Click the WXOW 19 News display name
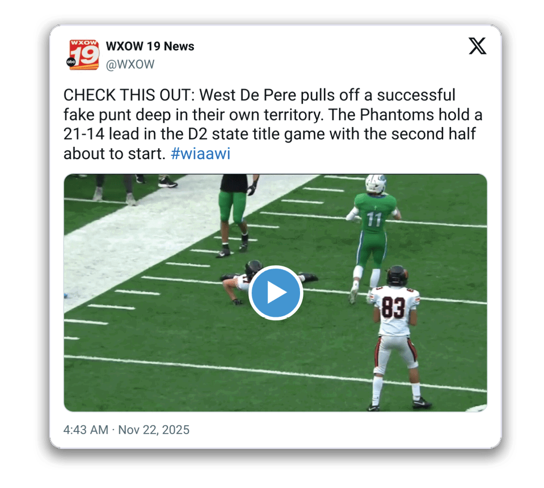 [150, 46]
